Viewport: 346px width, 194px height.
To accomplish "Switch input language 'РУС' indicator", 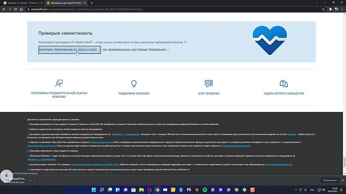I will tap(312, 190).
